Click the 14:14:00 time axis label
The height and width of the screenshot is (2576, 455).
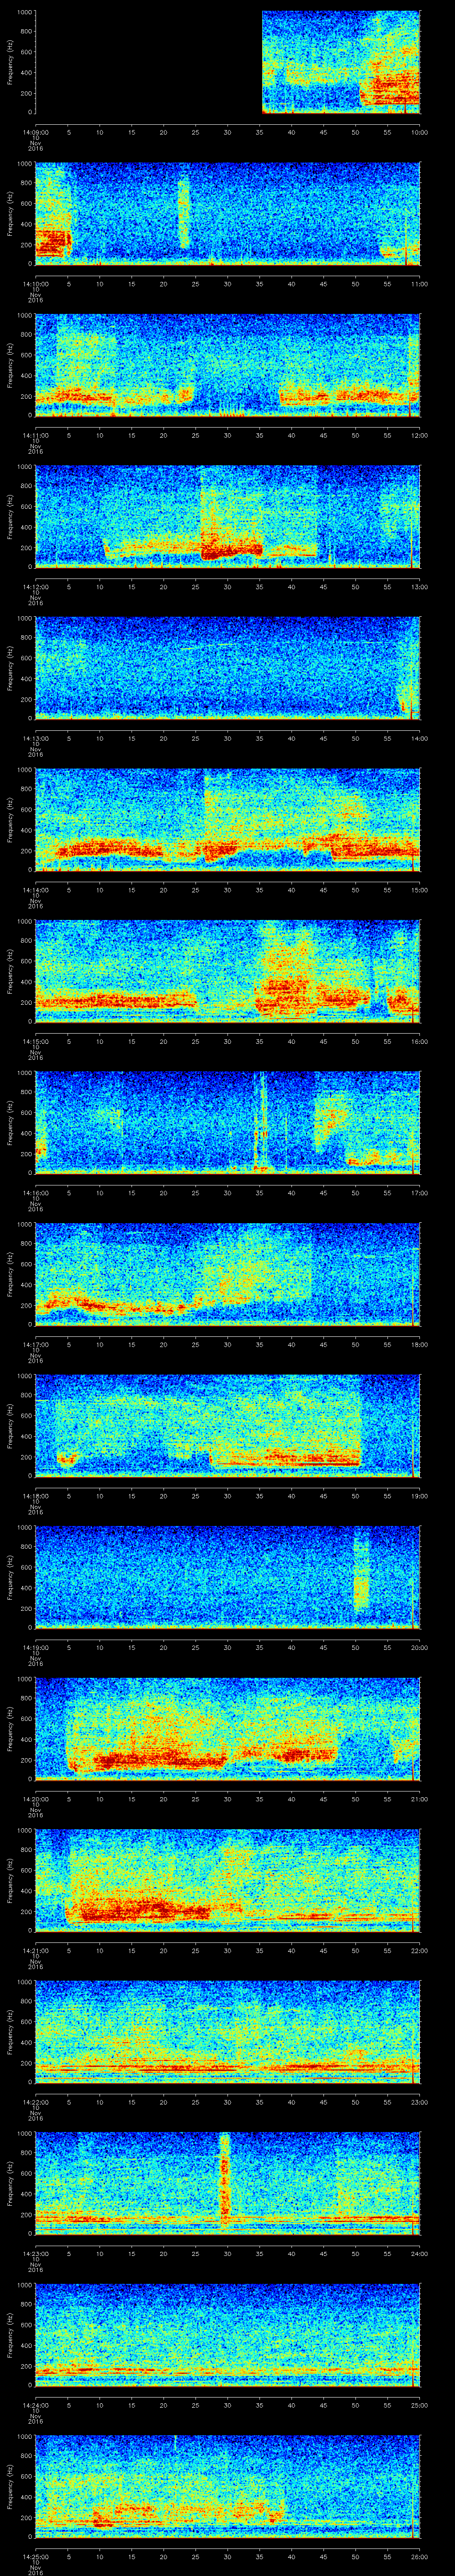click(x=35, y=890)
